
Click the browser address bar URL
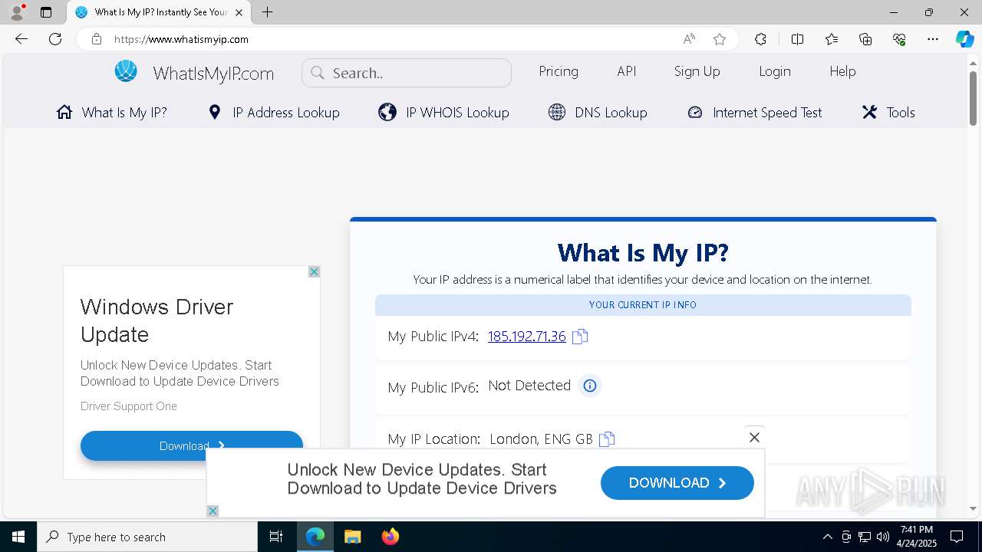click(182, 39)
